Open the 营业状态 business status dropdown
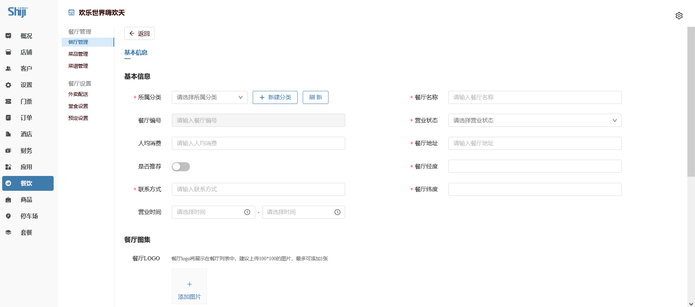 click(x=534, y=121)
